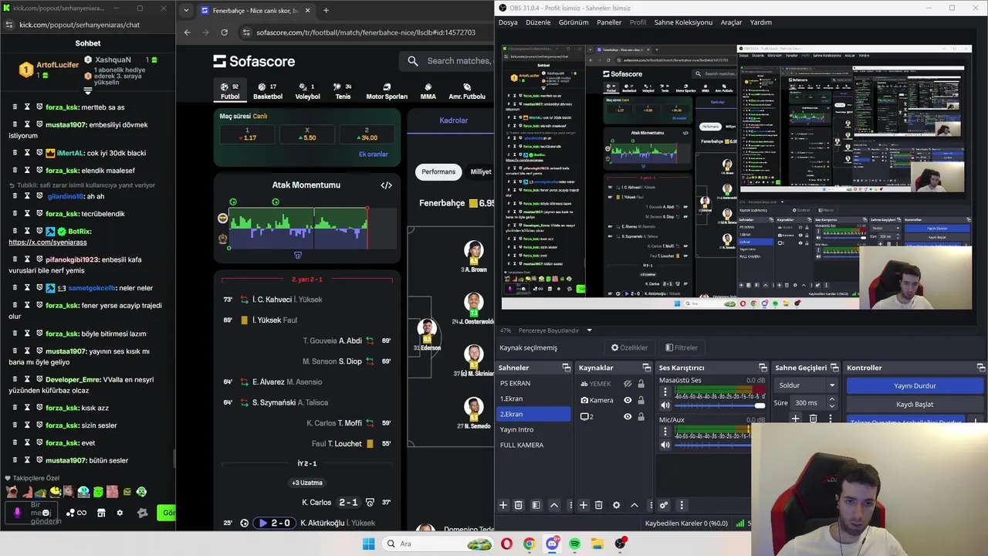988x556 pixels.
Task: Open OBS Filtreler filters button
Action: (x=682, y=347)
